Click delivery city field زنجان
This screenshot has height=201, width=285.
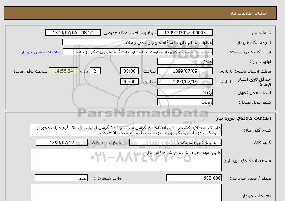(x=185, y=102)
